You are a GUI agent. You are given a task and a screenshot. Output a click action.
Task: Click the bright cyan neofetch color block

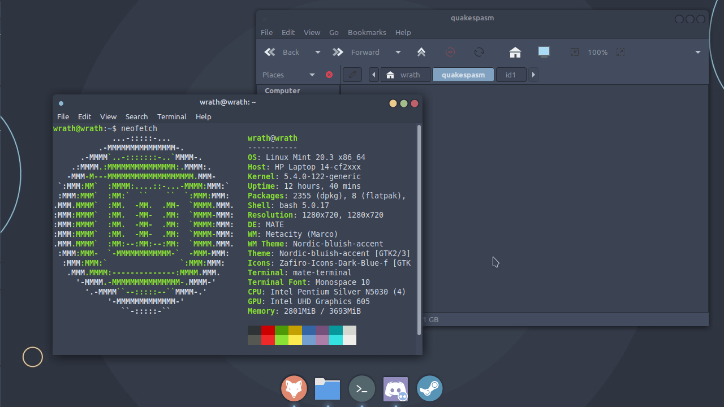[x=336, y=340]
